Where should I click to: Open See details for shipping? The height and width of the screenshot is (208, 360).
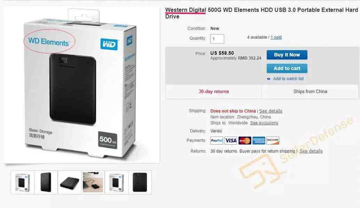[x=271, y=111]
